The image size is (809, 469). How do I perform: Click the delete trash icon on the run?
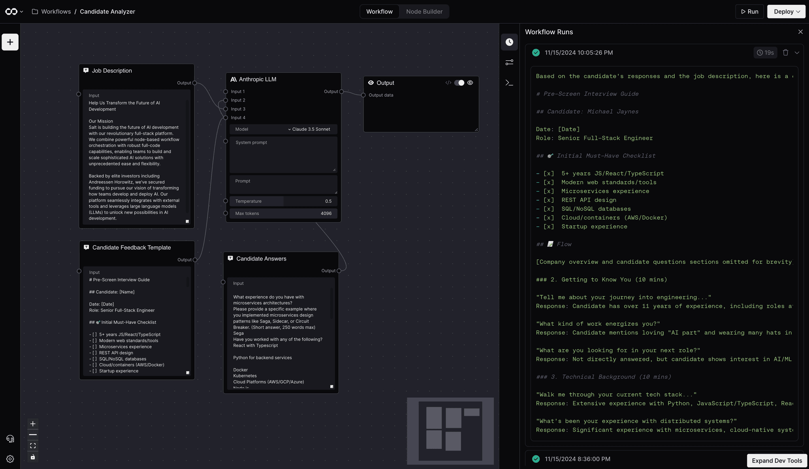click(x=785, y=53)
